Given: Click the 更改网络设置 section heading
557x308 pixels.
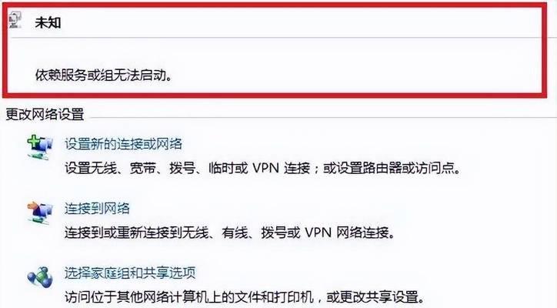Looking at the screenshot, I should coord(45,115).
